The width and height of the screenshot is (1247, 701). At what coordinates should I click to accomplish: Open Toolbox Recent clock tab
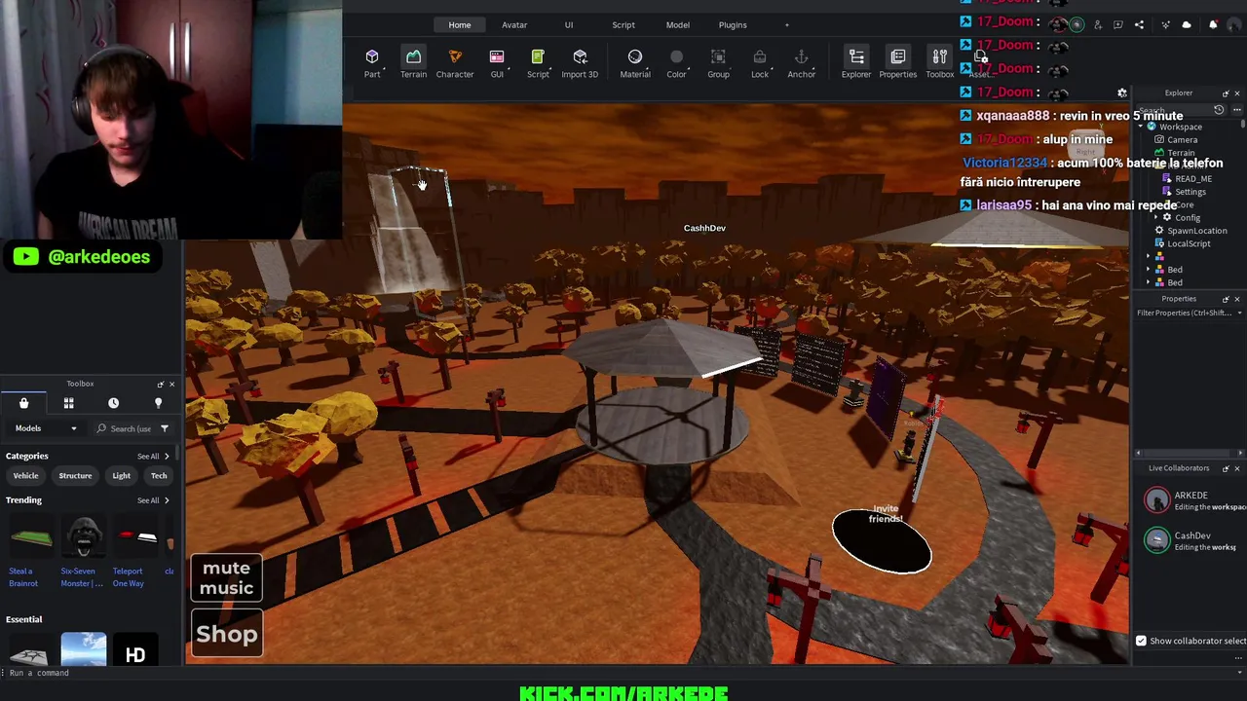[x=113, y=403]
